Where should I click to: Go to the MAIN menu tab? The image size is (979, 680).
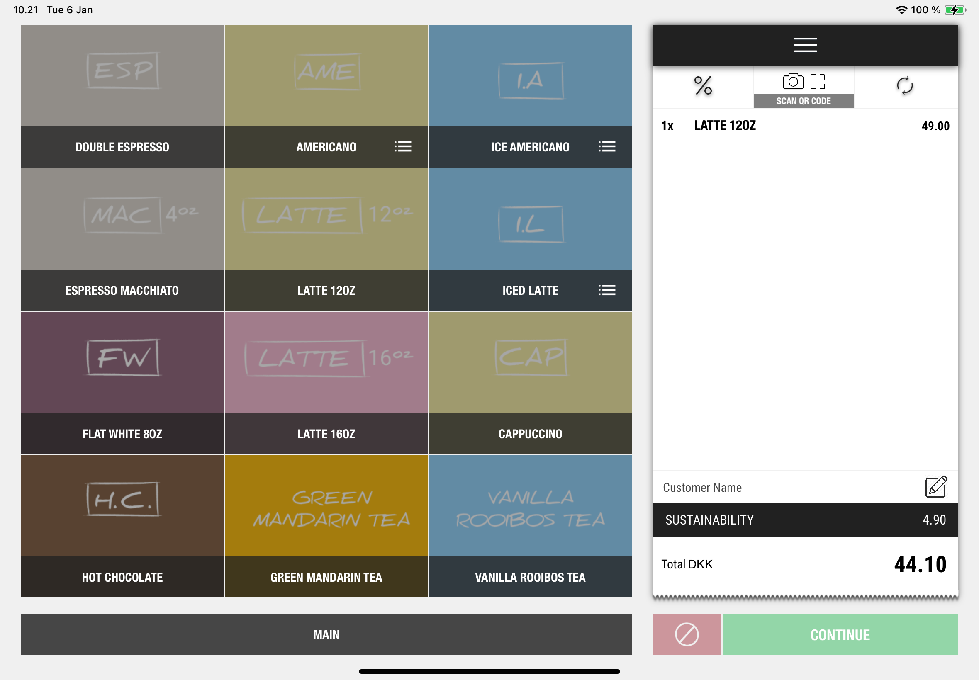326,634
